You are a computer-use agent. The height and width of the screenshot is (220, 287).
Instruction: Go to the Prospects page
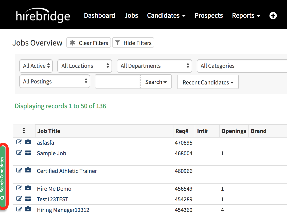(209, 16)
